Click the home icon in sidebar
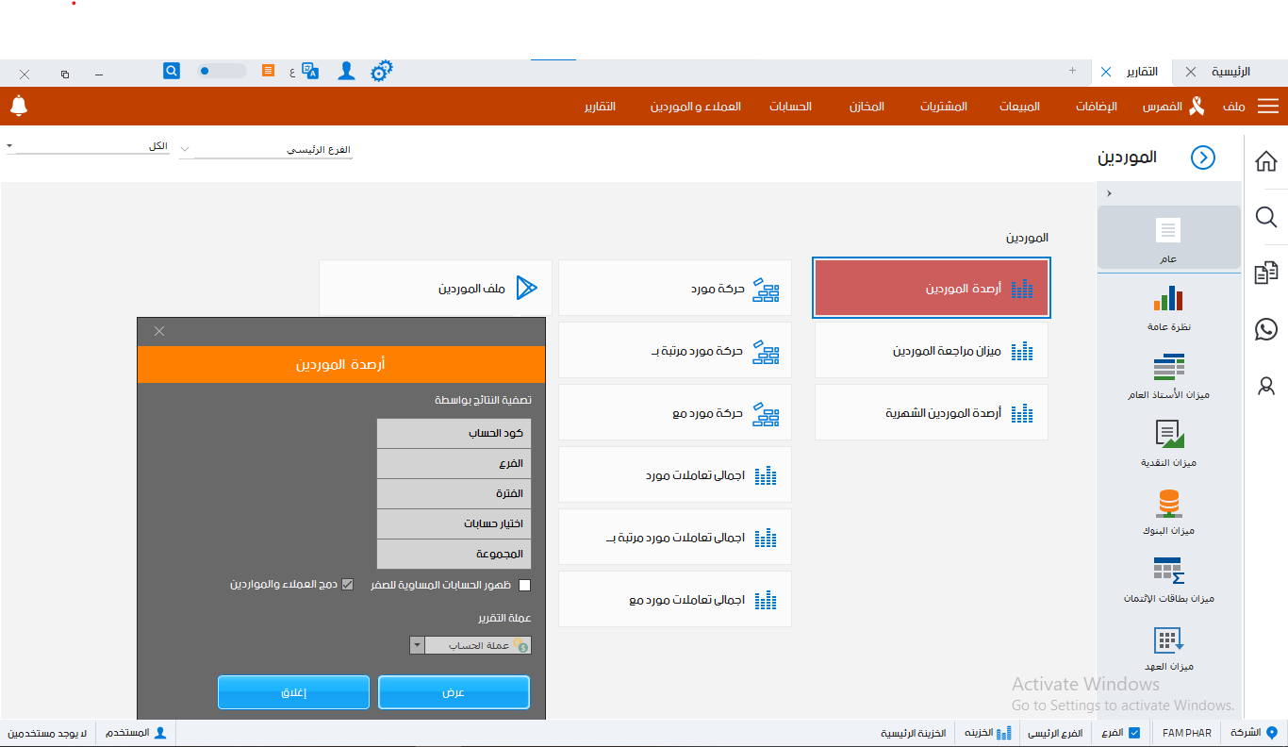The width and height of the screenshot is (1288, 747). tap(1266, 161)
